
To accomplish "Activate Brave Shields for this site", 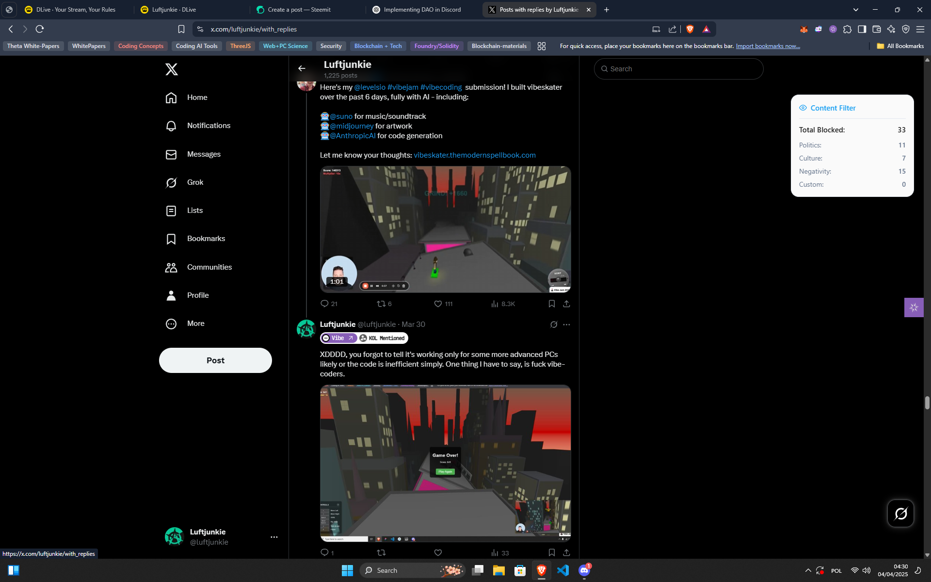I will point(690,29).
